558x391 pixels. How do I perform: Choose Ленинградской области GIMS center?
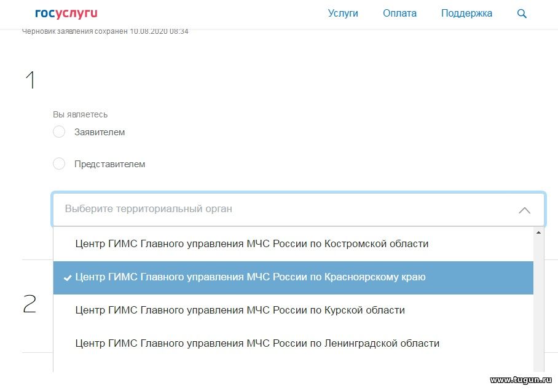click(x=293, y=343)
